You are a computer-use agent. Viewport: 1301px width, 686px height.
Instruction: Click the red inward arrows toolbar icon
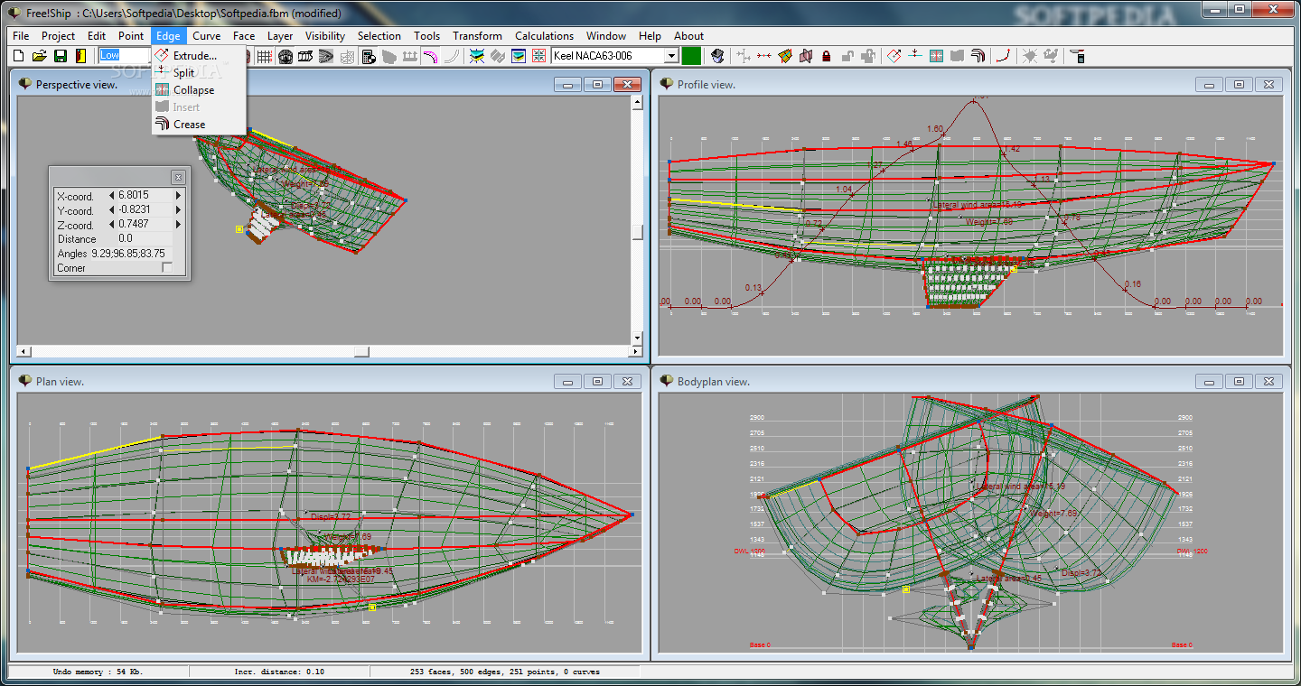click(538, 56)
